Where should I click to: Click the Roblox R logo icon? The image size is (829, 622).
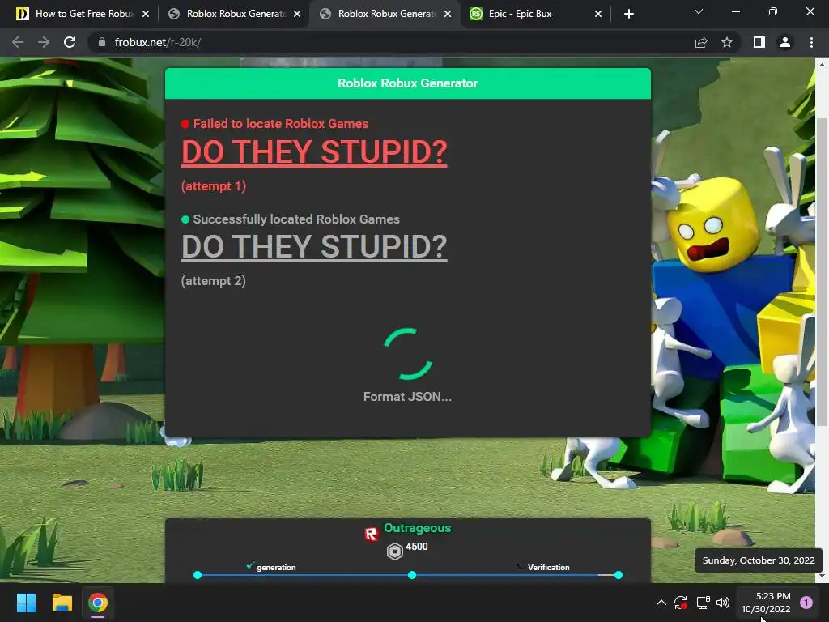click(x=371, y=535)
